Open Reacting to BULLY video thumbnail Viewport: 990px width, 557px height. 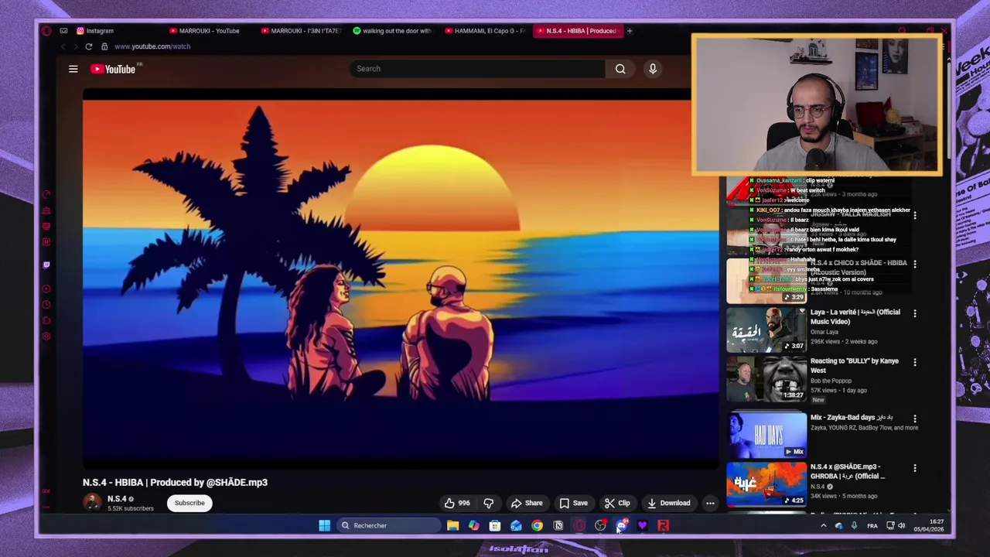click(766, 379)
